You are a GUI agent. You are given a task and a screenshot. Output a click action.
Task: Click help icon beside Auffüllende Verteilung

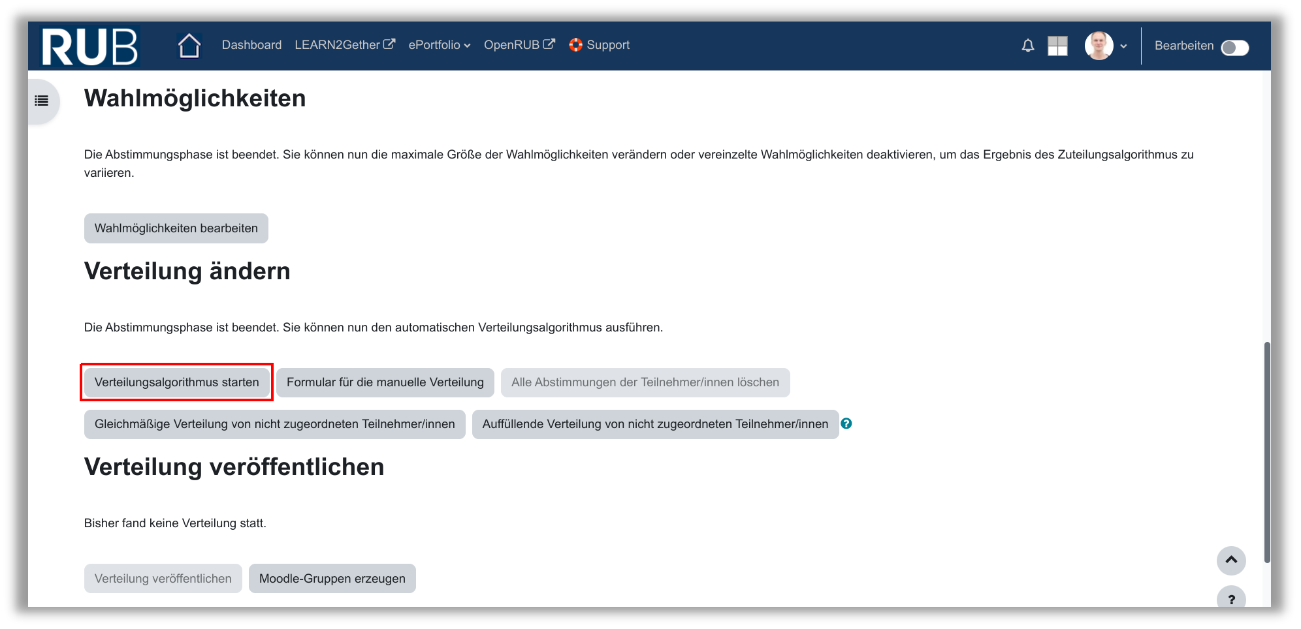click(846, 423)
